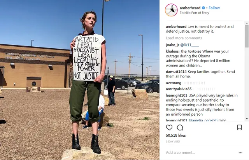Load more comments
This screenshot has width=249, height=160.
click(184, 38)
